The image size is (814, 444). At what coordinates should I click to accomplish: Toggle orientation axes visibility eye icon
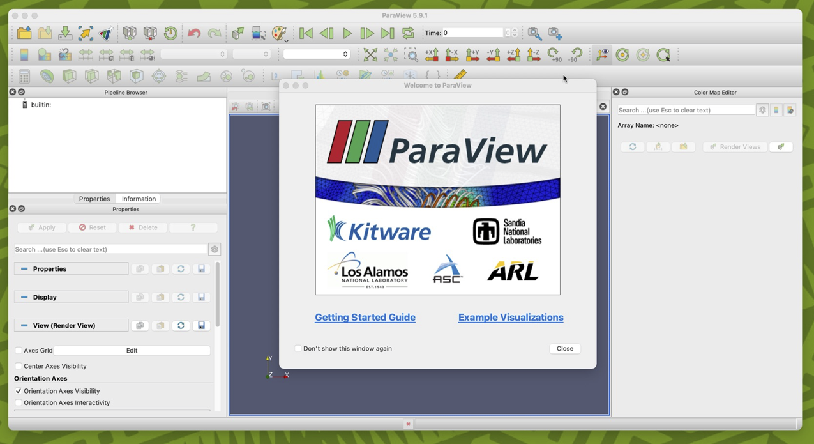(x=603, y=54)
